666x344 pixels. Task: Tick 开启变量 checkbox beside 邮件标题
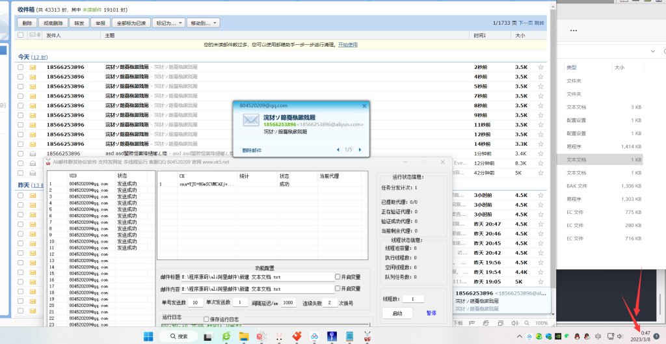tap(337, 276)
